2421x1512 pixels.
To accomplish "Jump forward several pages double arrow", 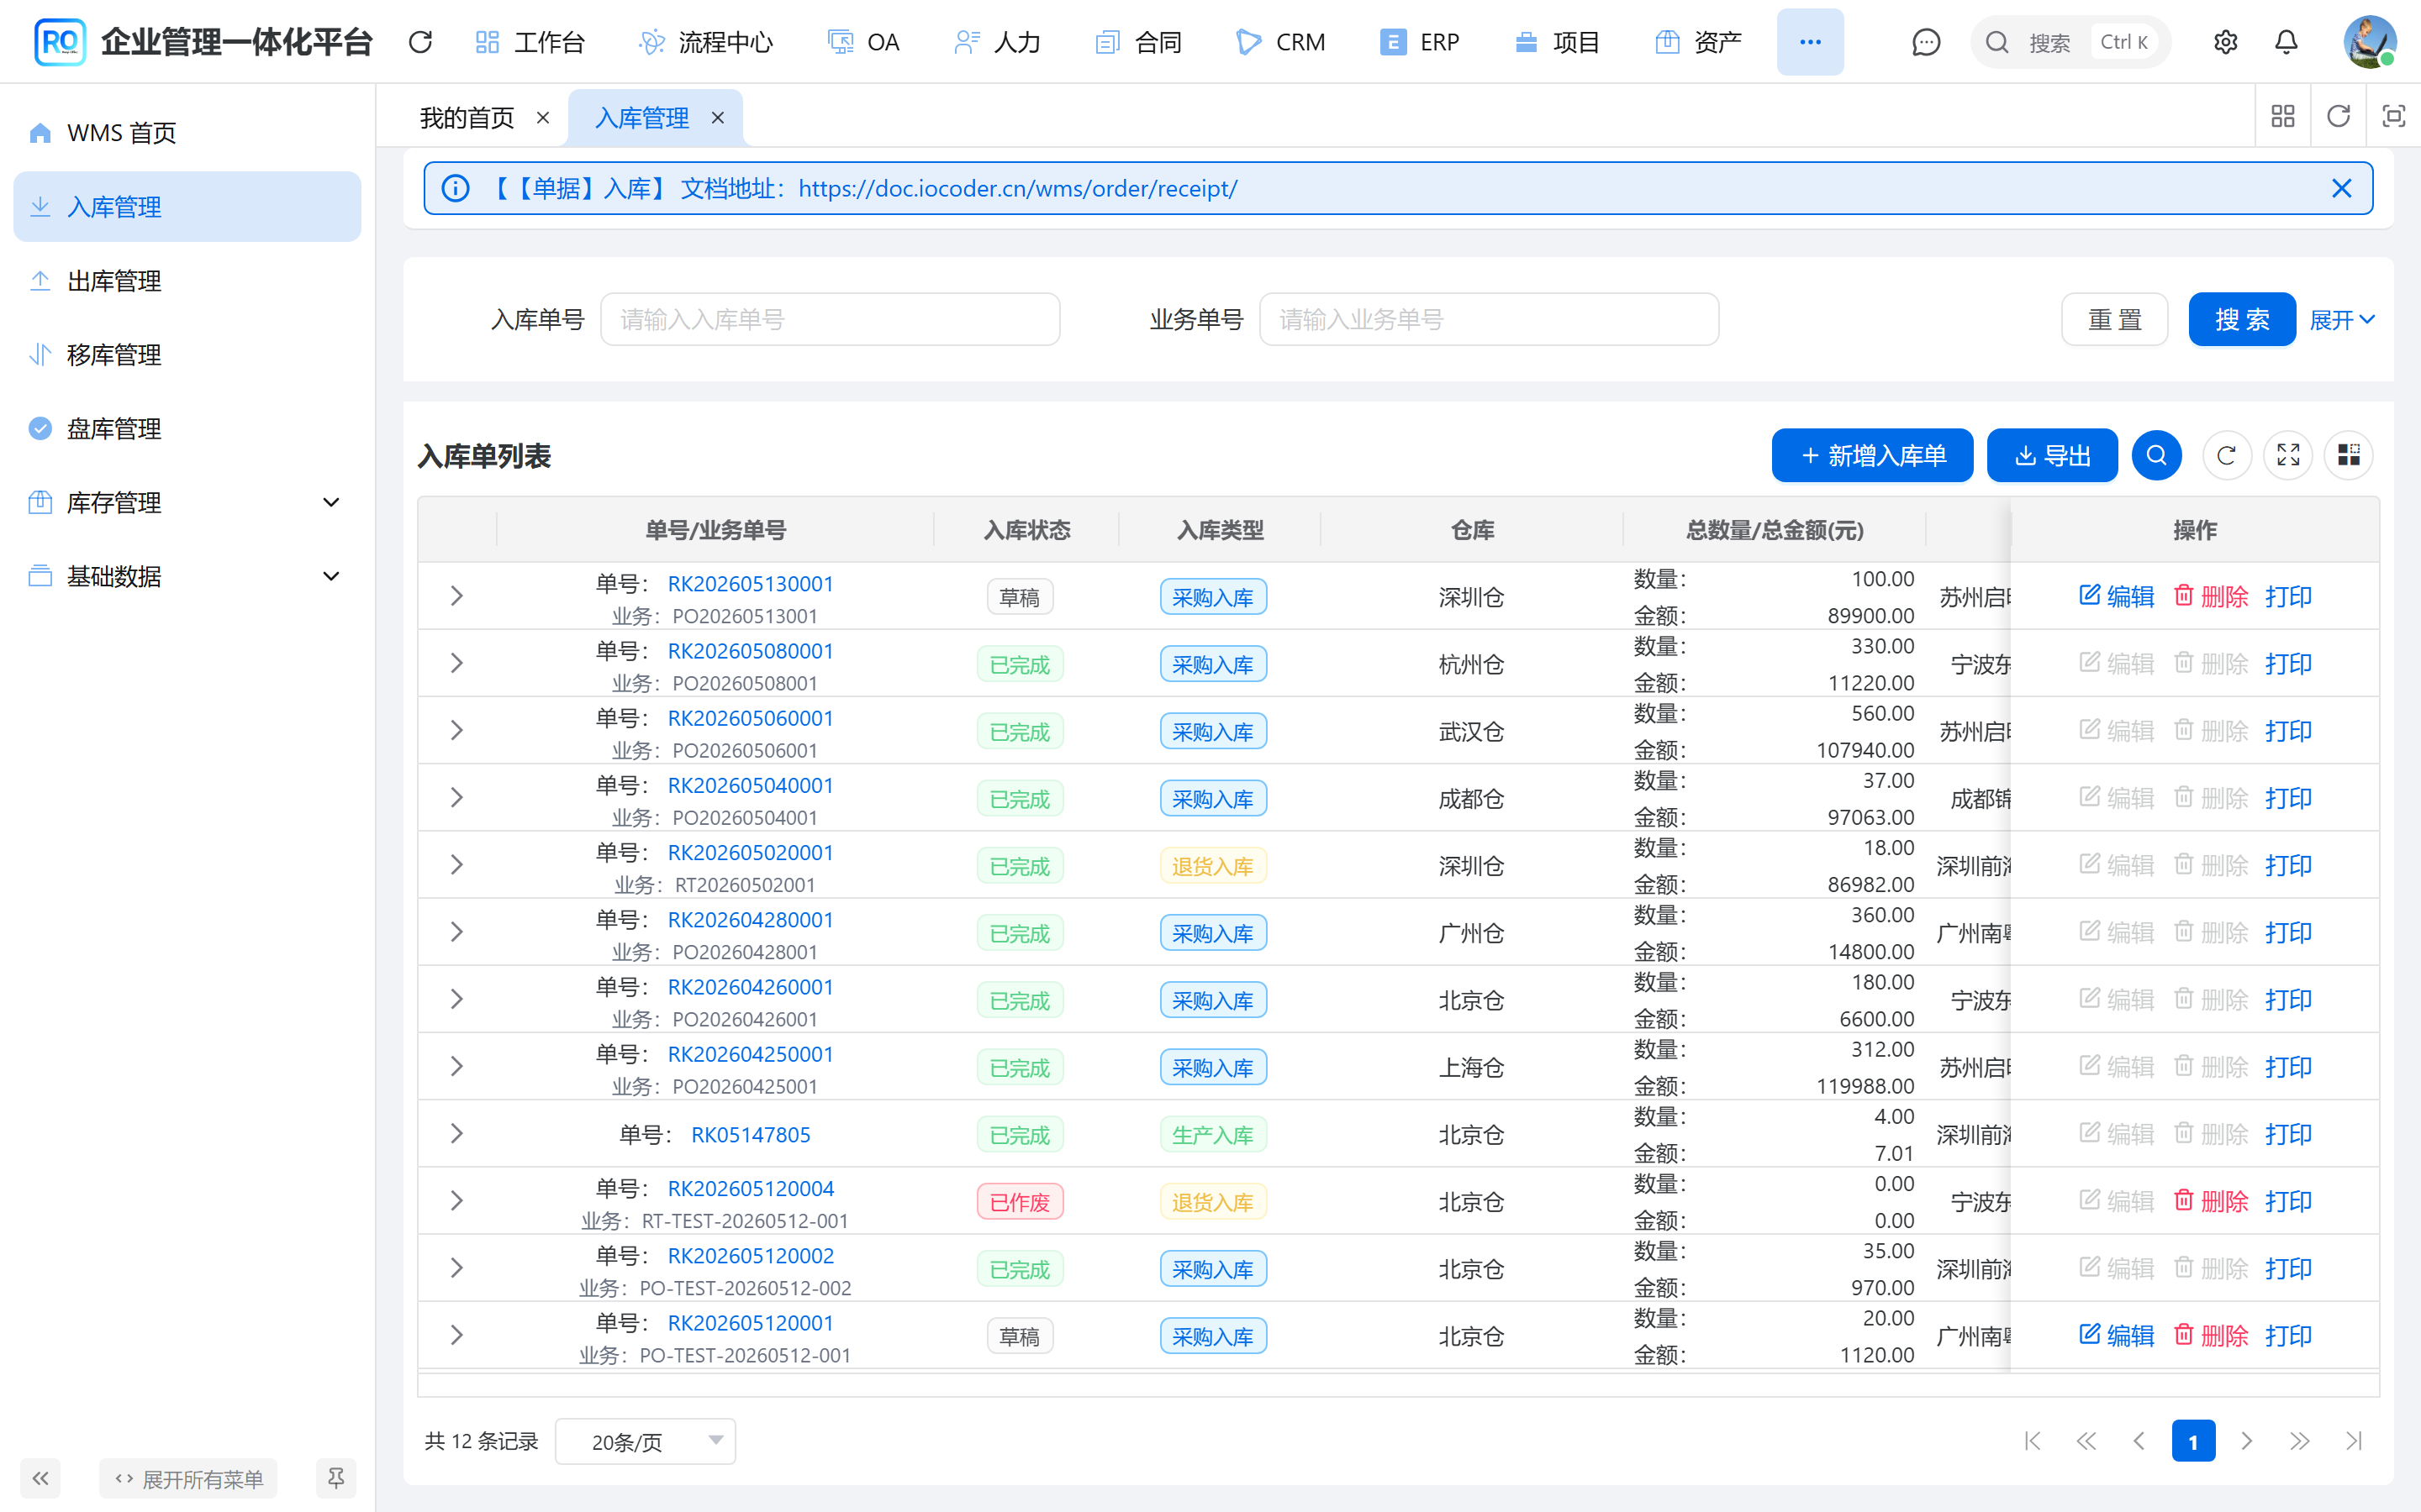I will [x=2300, y=1441].
